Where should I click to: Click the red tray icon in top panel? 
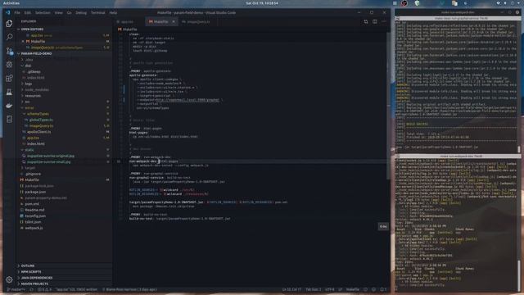pyautogui.click(x=404, y=3)
